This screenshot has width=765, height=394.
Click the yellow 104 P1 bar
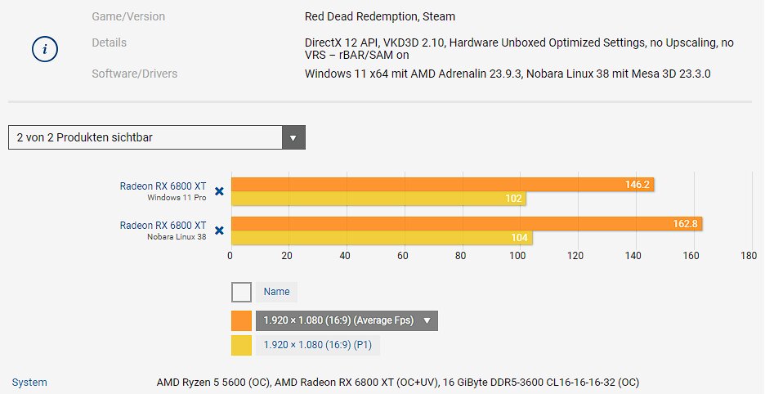[x=382, y=238]
